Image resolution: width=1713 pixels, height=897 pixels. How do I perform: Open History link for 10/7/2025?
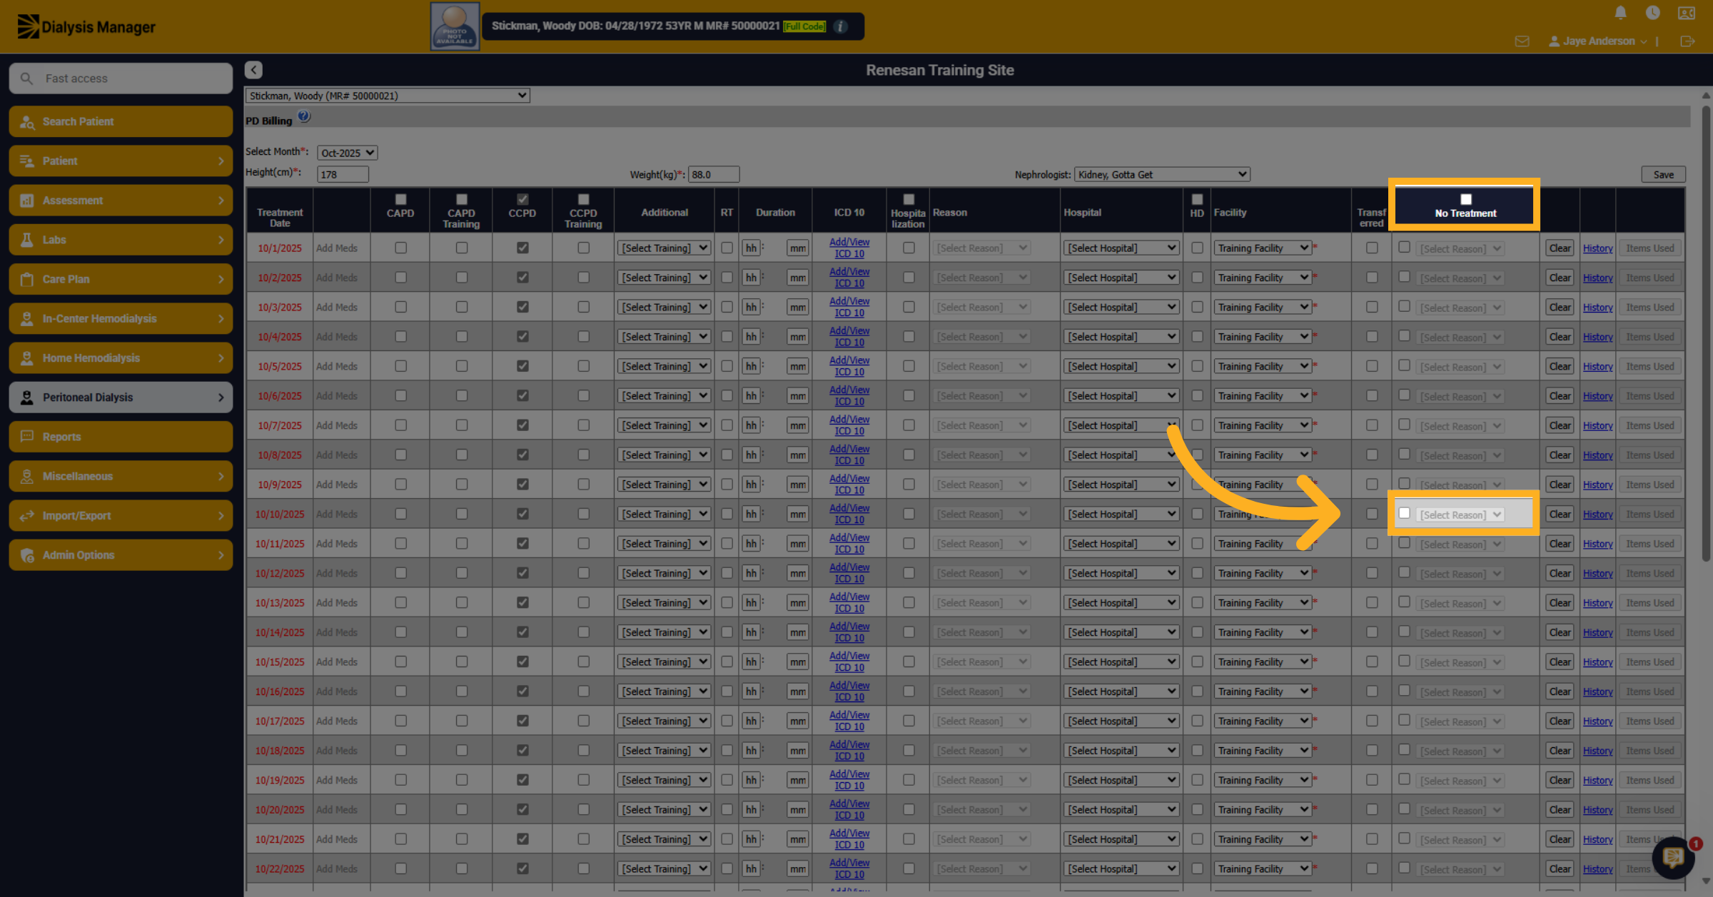pyautogui.click(x=1597, y=425)
